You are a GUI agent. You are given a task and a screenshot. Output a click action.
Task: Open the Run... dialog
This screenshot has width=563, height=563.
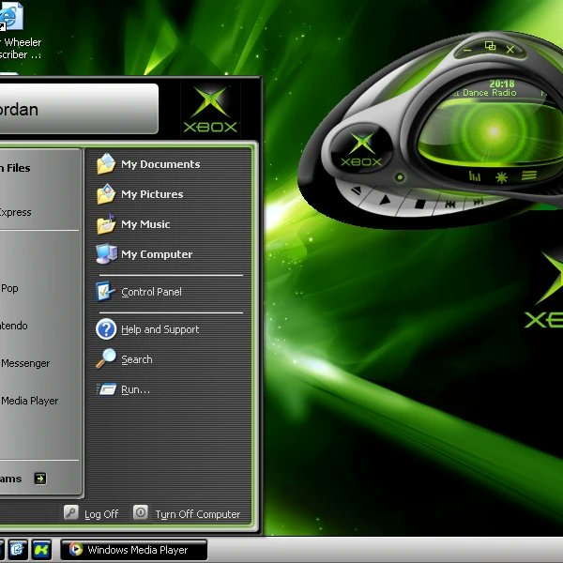(x=123, y=389)
